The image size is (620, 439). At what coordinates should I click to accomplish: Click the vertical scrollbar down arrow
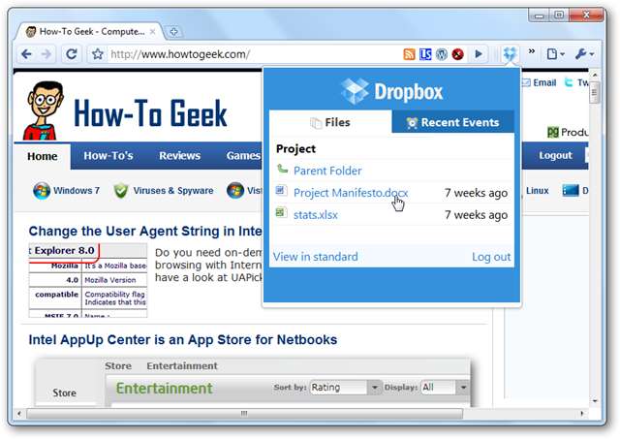tap(595, 401)
